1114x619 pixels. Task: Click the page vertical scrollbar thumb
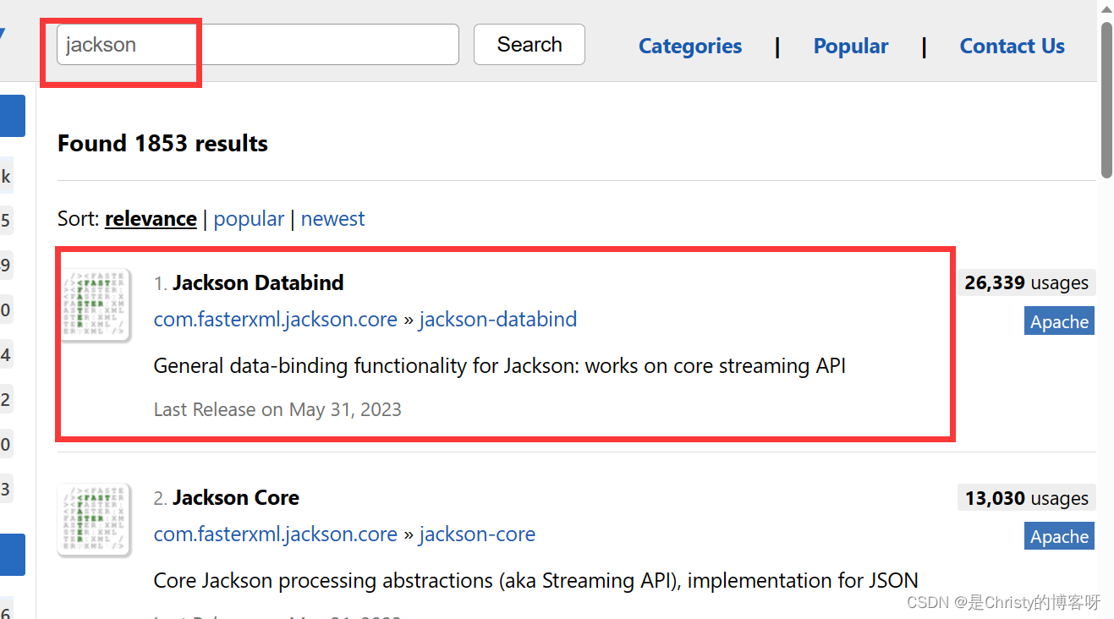(1106, 100)
